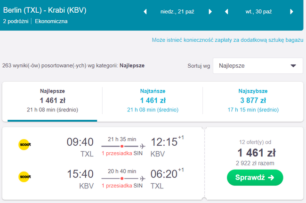Viewport: 306px width, 203px height.
Task: Click the 3 877 zł price under Najszybsze
Action: coord(253,101)
